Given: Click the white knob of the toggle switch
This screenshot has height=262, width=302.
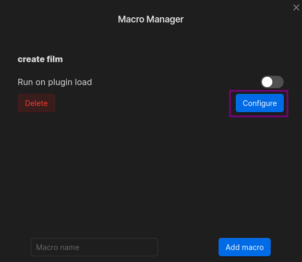Looking at the screenshot, I should tap(267, 82).
